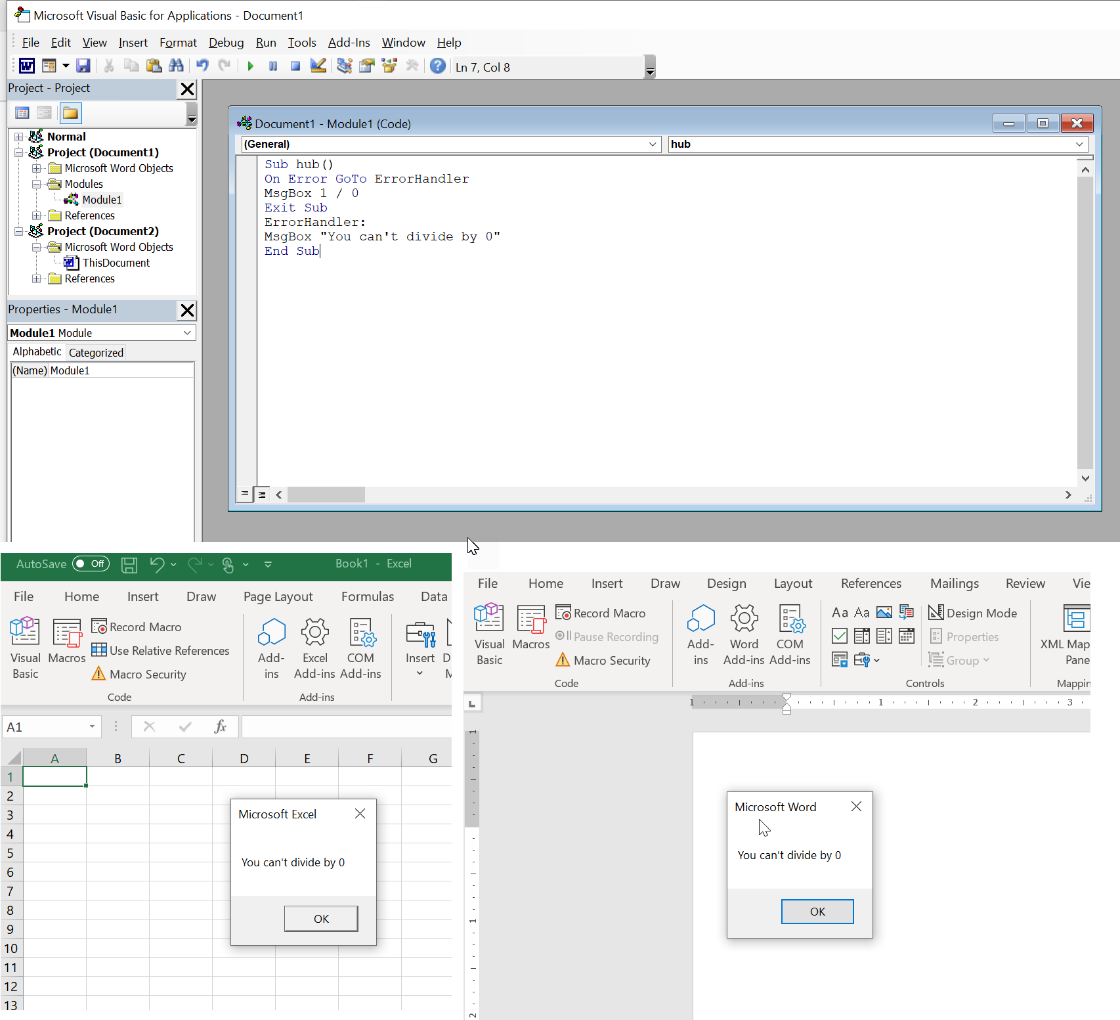The image size is (1120, 1020).
Task: Save the project with the floppy disk icon
Action: (83, 66)
